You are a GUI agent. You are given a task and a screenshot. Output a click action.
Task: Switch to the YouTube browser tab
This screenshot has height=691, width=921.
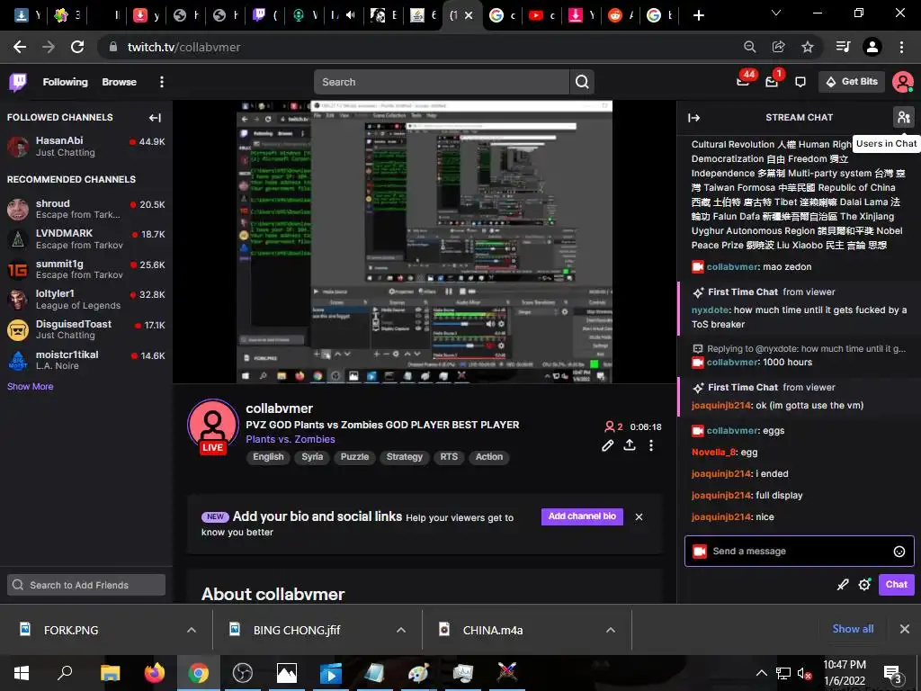(541, 15)
